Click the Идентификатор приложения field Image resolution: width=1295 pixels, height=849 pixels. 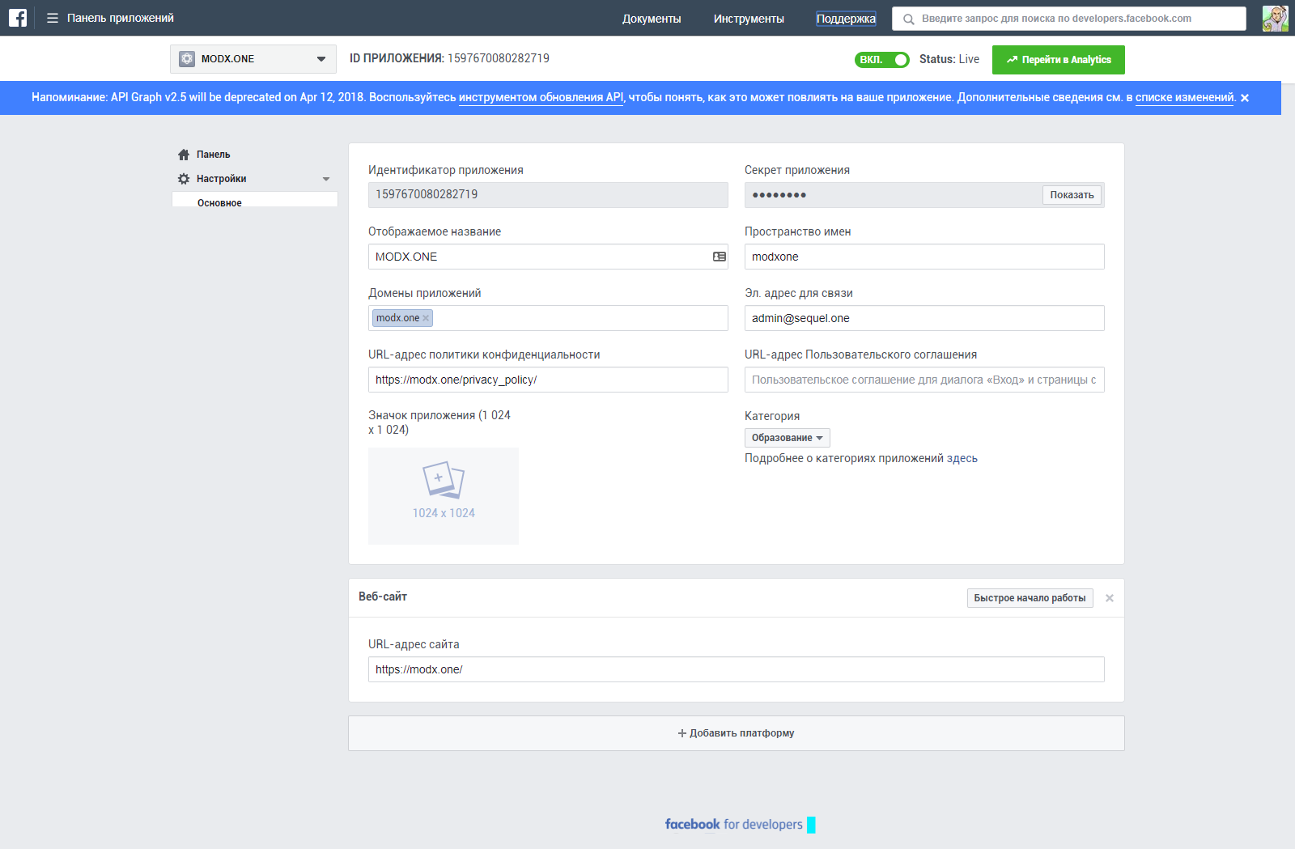point(548,195)
